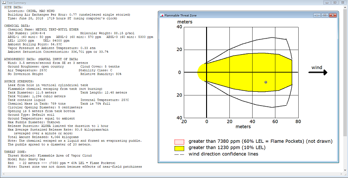Click the 'Building Air Exchanges Per Hour' line

point(69,14)
